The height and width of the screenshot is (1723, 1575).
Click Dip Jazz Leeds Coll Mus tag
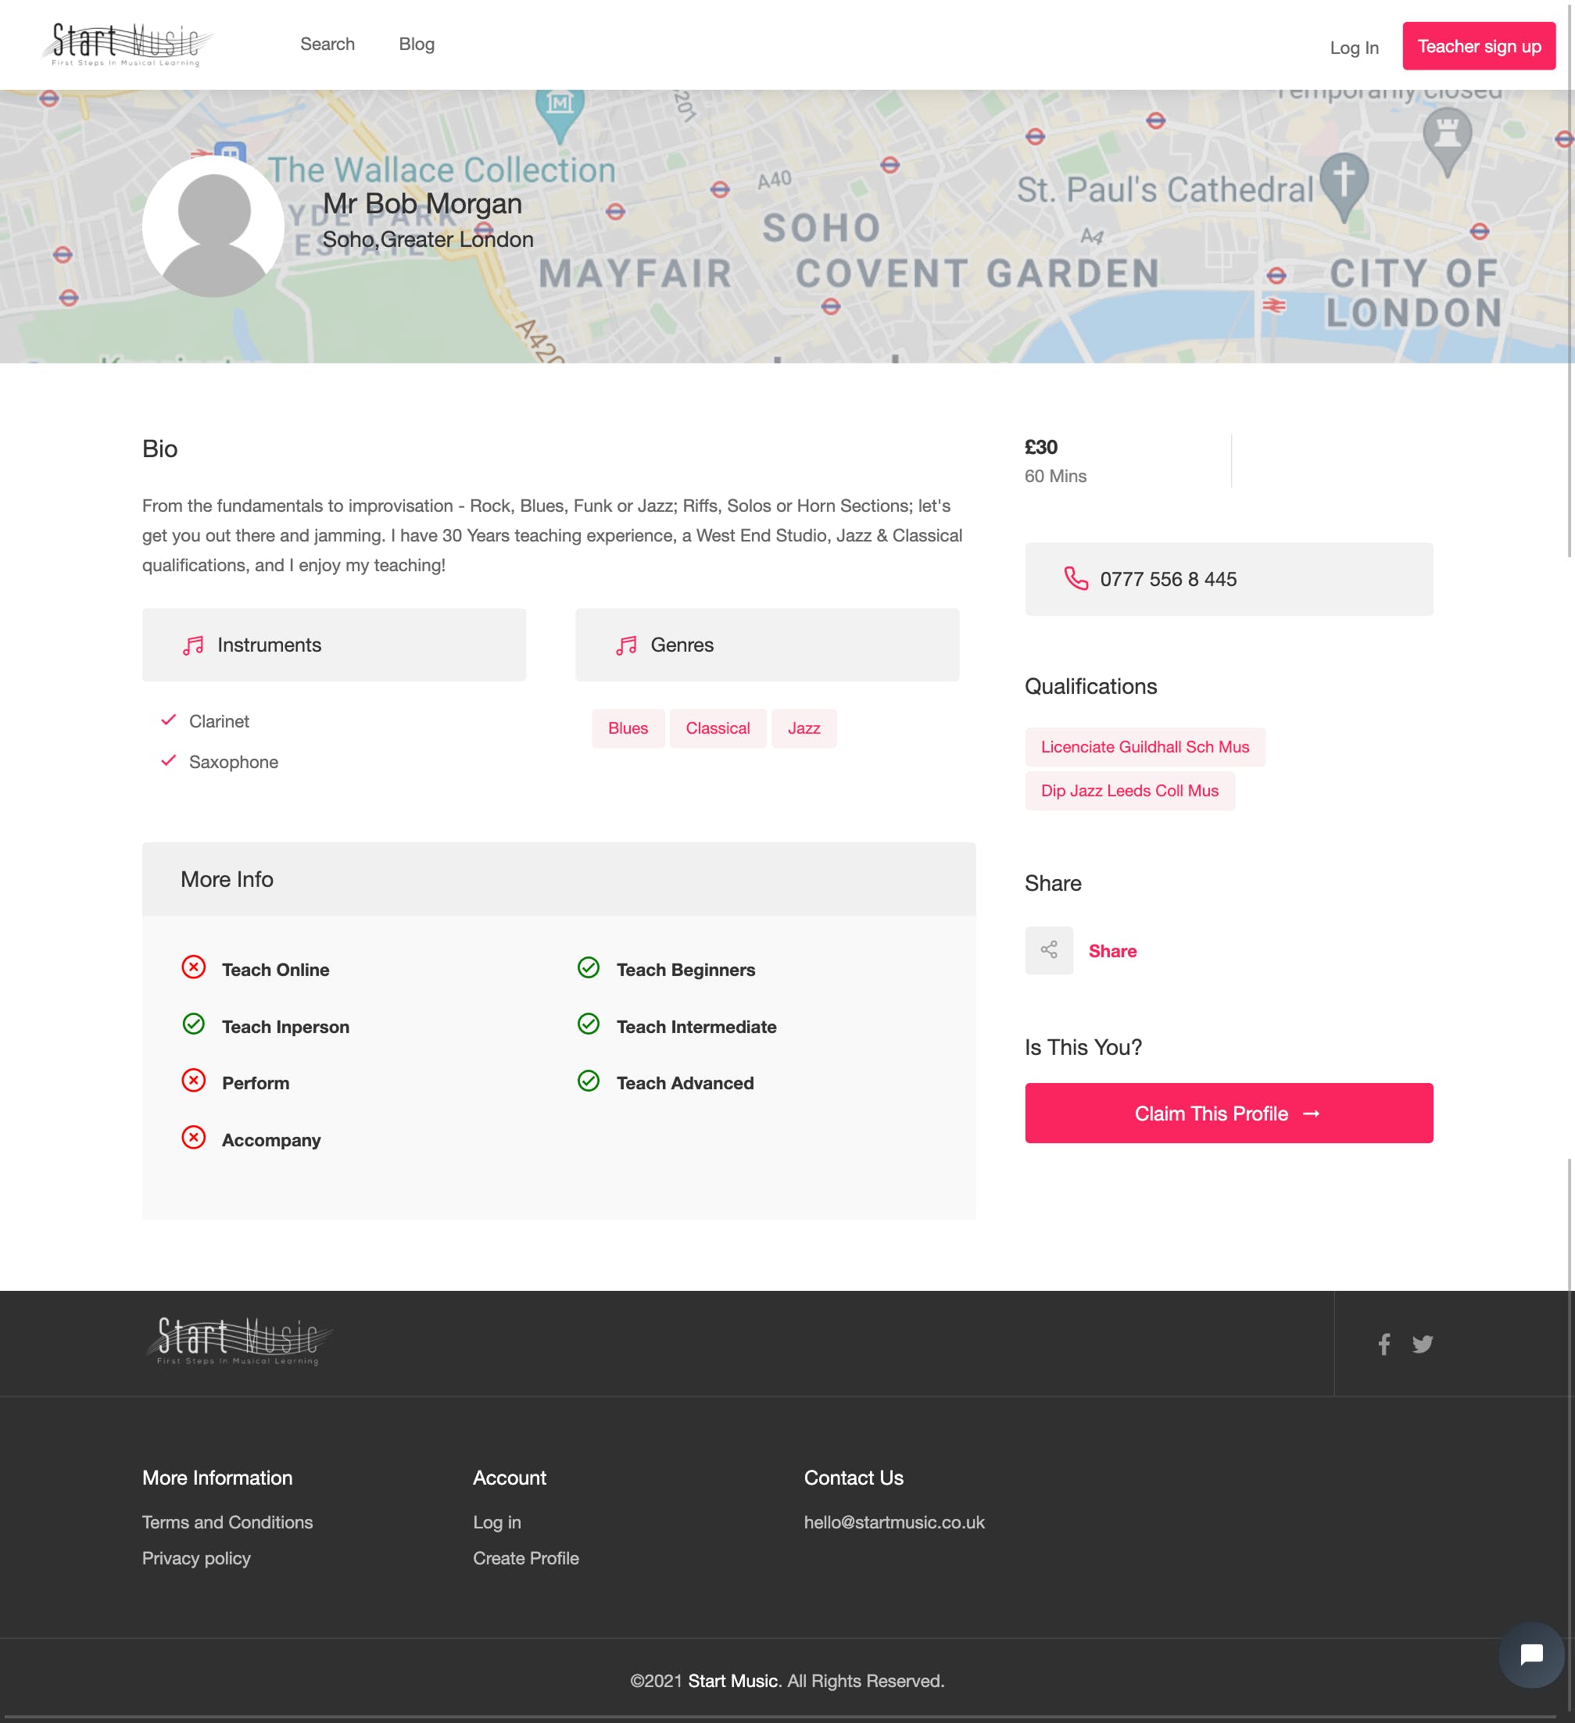[1129, 791]
